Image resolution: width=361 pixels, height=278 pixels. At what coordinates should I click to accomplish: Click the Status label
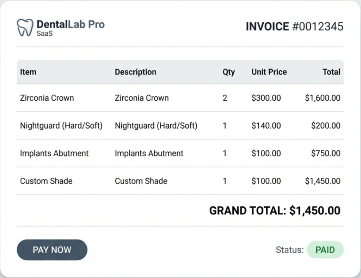pyautogui.click(x=289, y=250)
